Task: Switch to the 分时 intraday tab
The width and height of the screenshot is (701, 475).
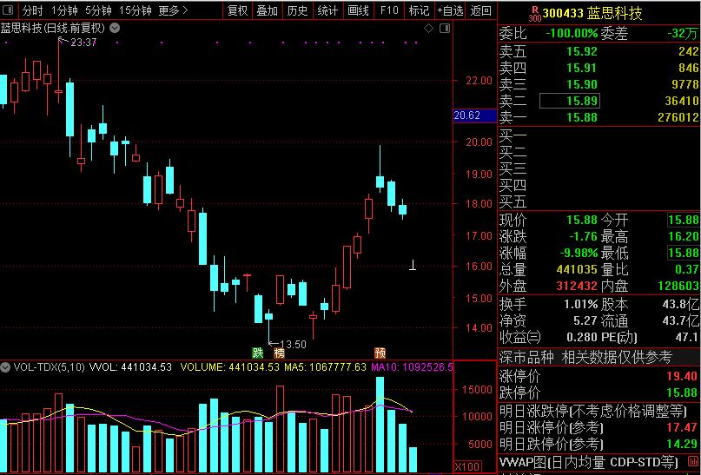Action: pos(32,10)
